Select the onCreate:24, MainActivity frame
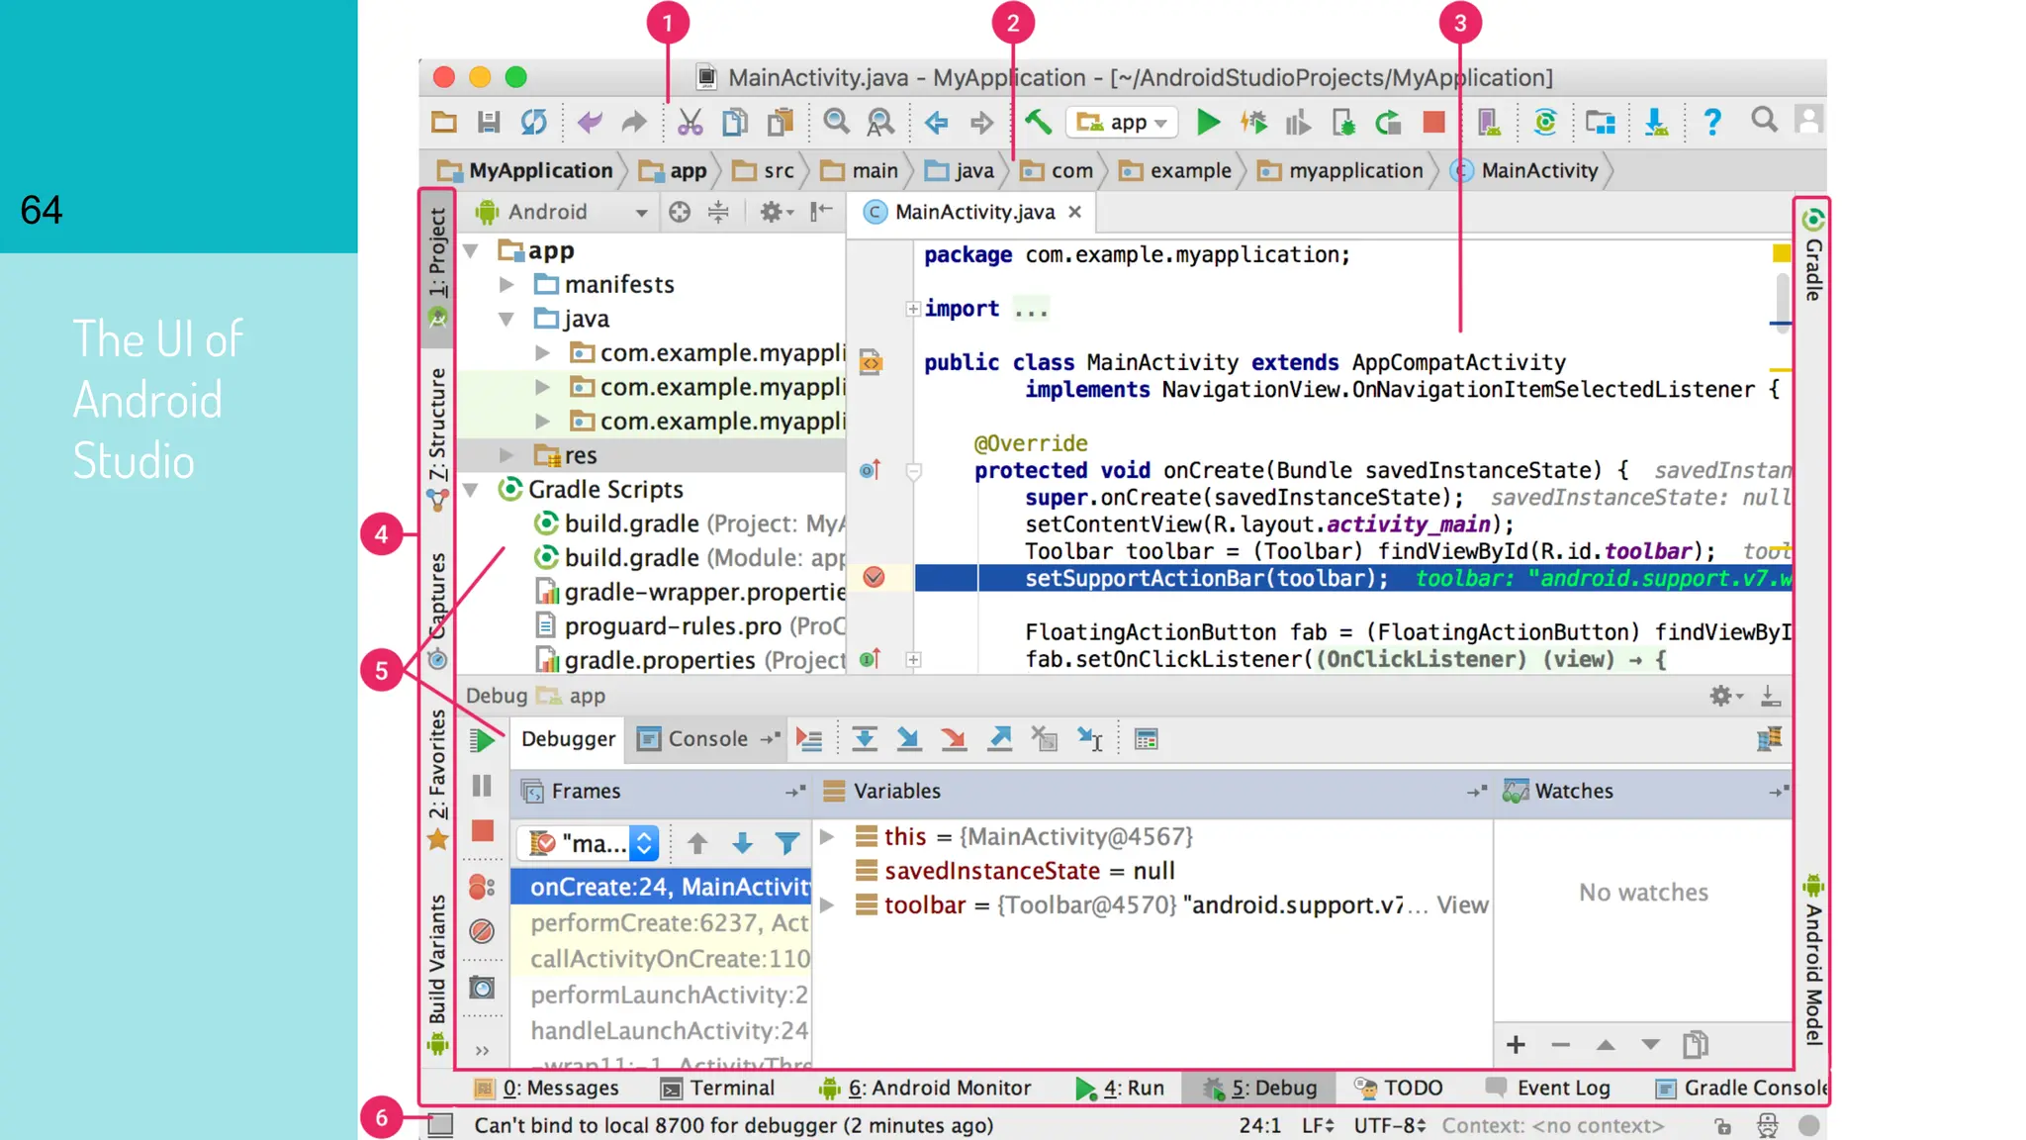The image size is (2026, 1140). 661,887
